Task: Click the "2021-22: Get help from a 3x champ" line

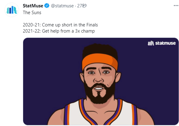Action: coord(59,31)
